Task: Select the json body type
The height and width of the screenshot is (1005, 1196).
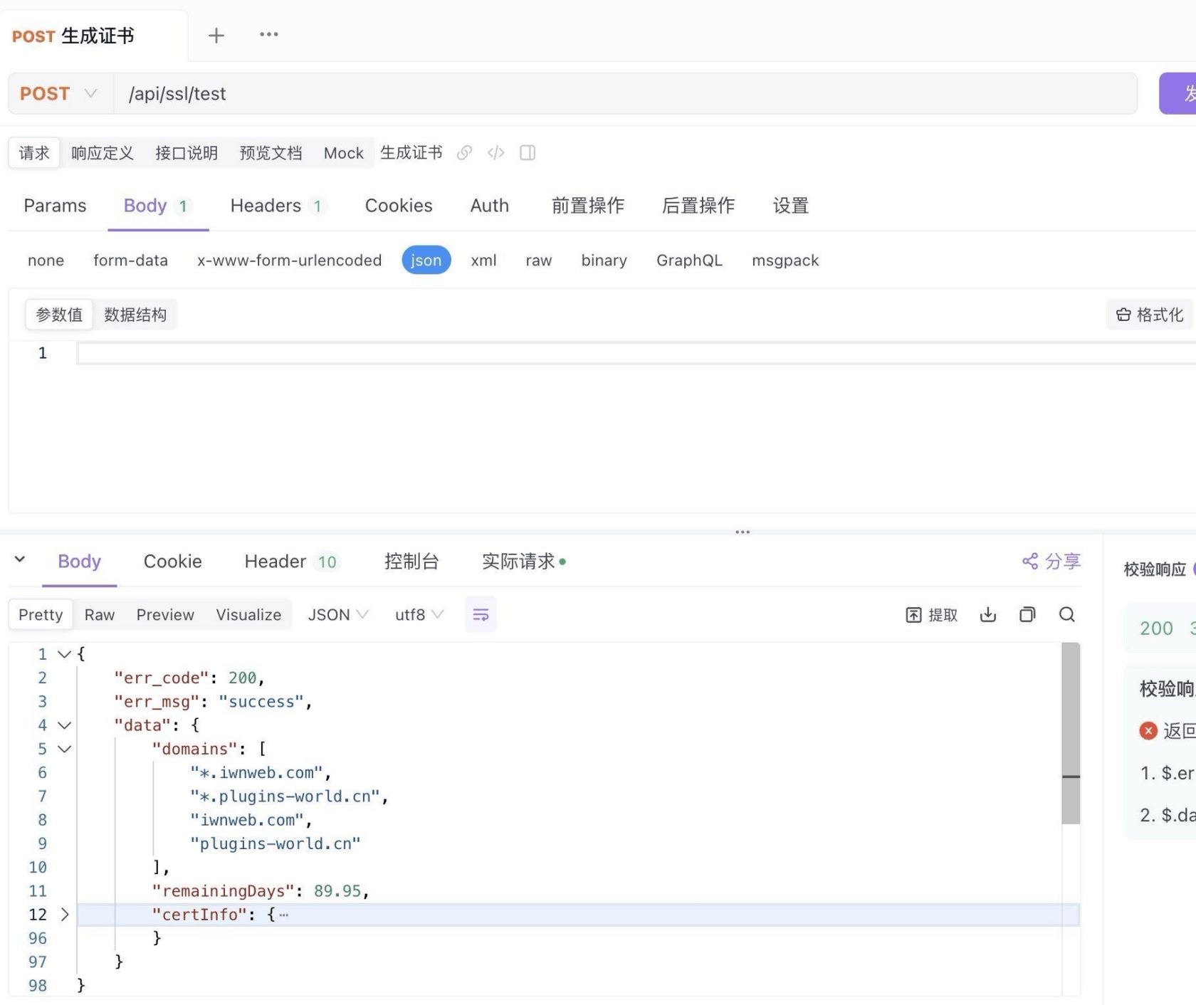Action: [426, 261]
